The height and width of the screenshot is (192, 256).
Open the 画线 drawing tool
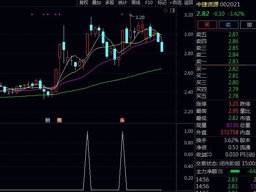pos(136,3)
